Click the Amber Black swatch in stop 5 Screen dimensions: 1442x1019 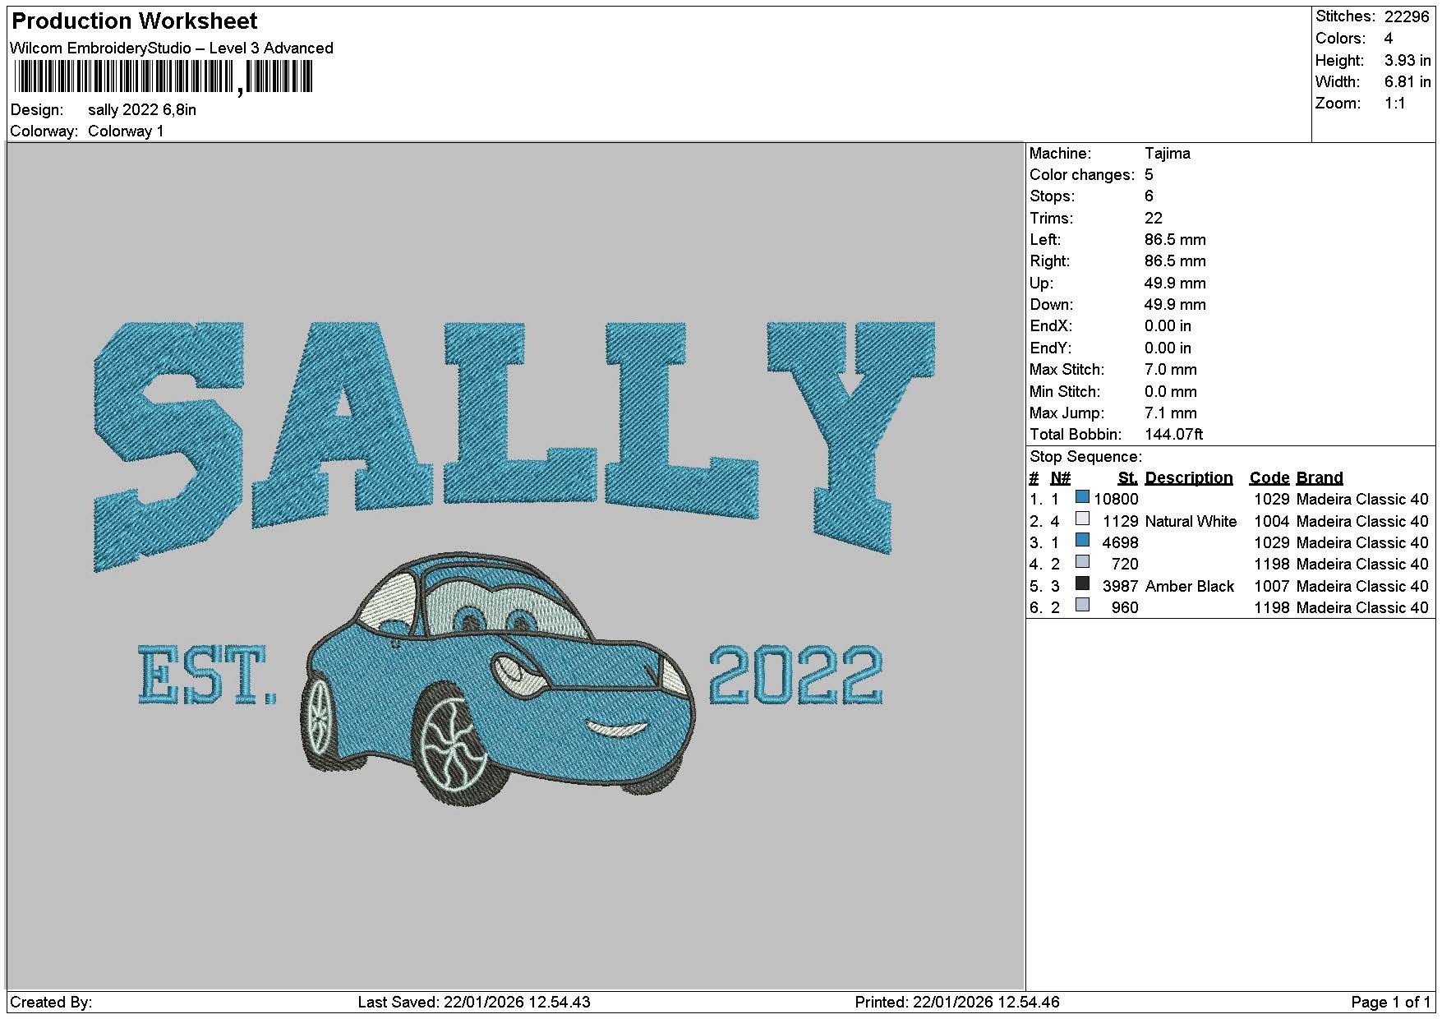(x=1082, y=583)
